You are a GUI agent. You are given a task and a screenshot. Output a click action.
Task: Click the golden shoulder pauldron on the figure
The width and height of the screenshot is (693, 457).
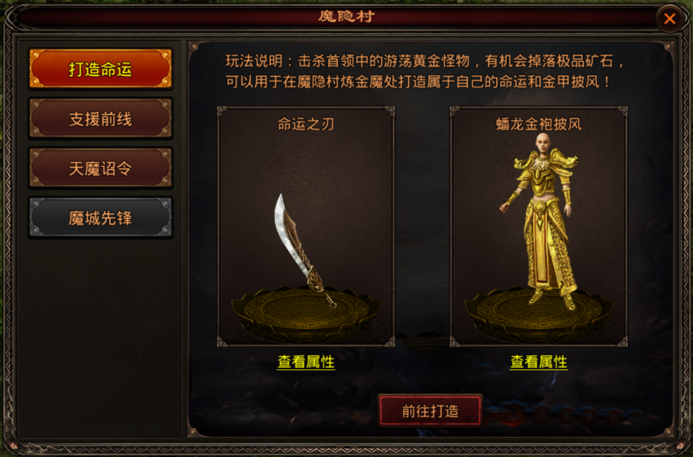click(562, 159)
